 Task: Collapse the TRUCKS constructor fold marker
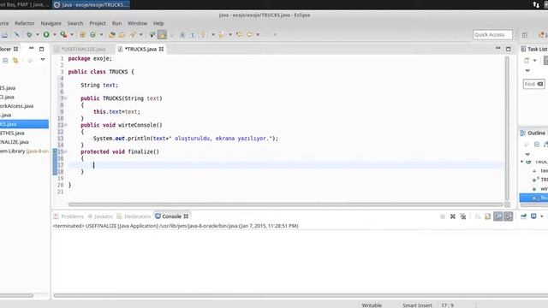(x=66, y=98)
